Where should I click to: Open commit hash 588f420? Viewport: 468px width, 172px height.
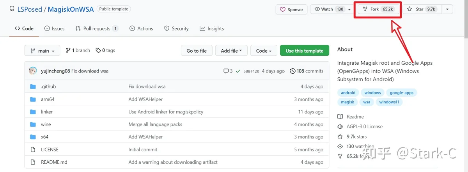point(251,71)
